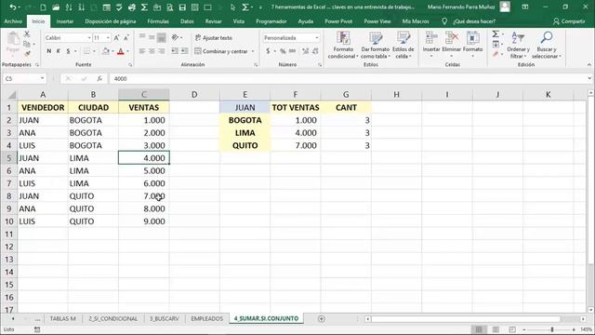Switch to the Insertar ribbon tab

[65, 21]
